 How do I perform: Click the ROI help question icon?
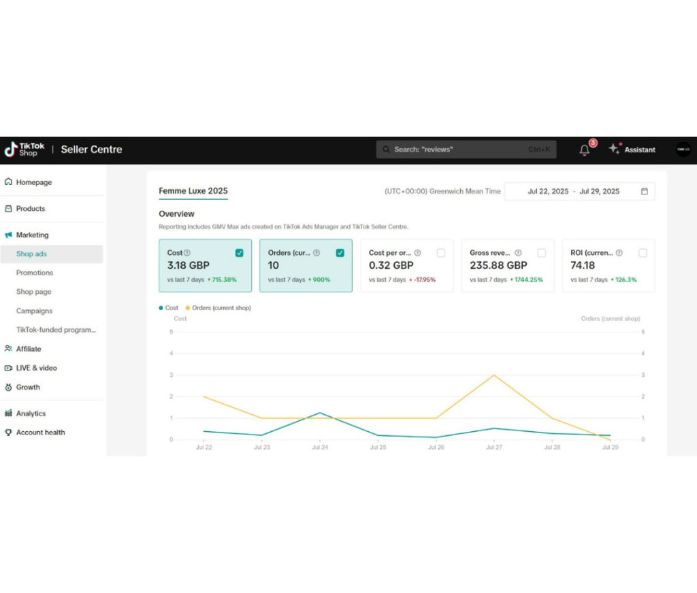tap(619, 253)
